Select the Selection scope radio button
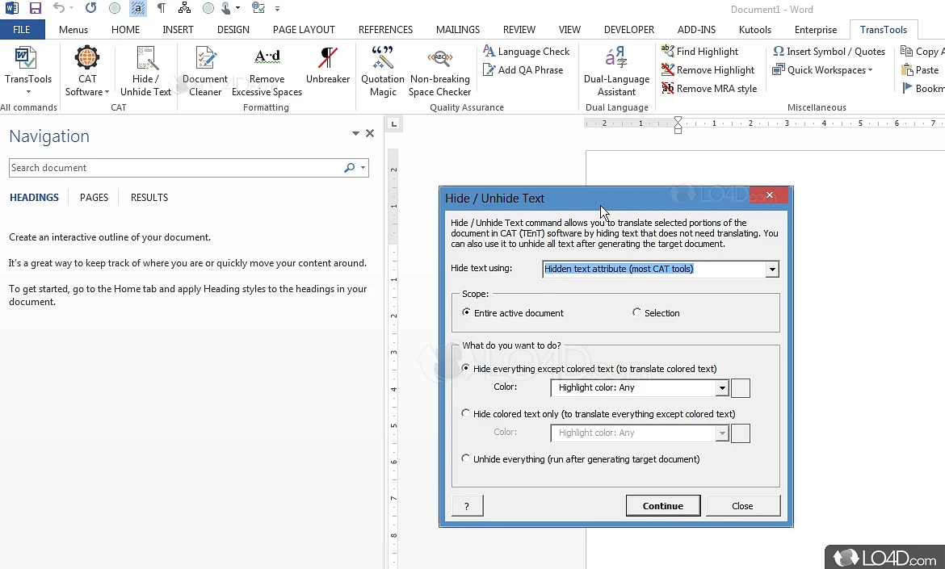This screenshot has height=569, width=945. tap(636, 312)
